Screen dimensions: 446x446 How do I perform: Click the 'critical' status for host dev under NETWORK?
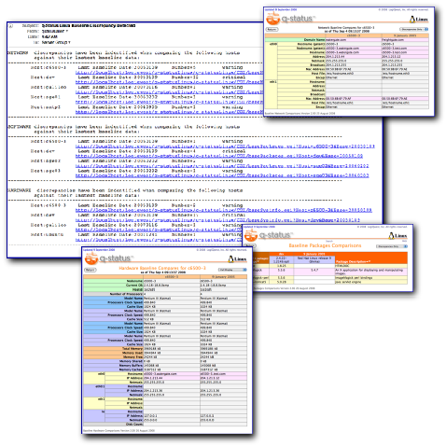[x=233, y=77]
